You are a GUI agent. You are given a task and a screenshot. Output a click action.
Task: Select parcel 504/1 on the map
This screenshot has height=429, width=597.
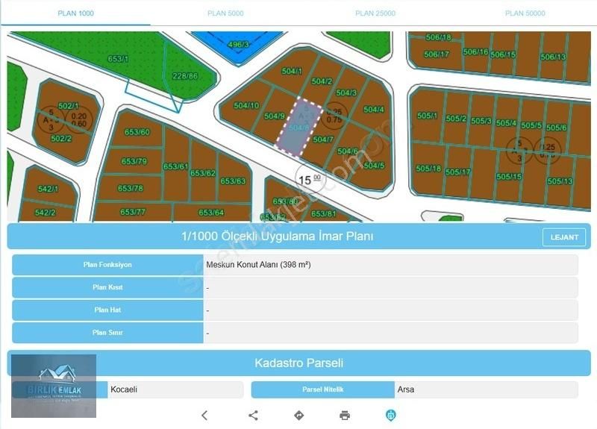(292, 71)
